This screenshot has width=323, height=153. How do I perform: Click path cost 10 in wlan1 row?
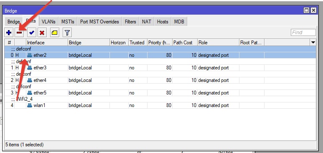click(x=194, y=105)
